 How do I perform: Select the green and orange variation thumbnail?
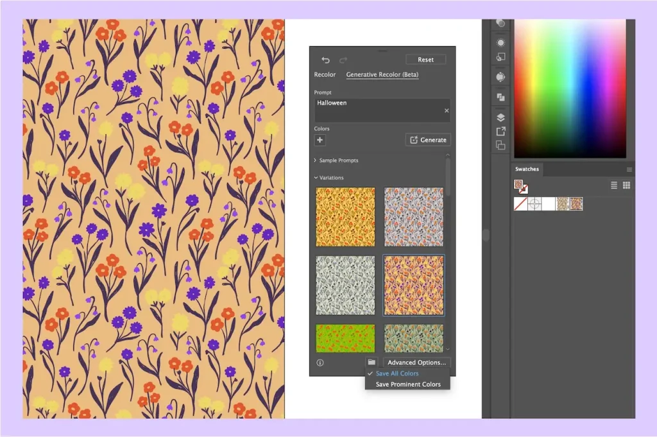[x=345, y=338]
